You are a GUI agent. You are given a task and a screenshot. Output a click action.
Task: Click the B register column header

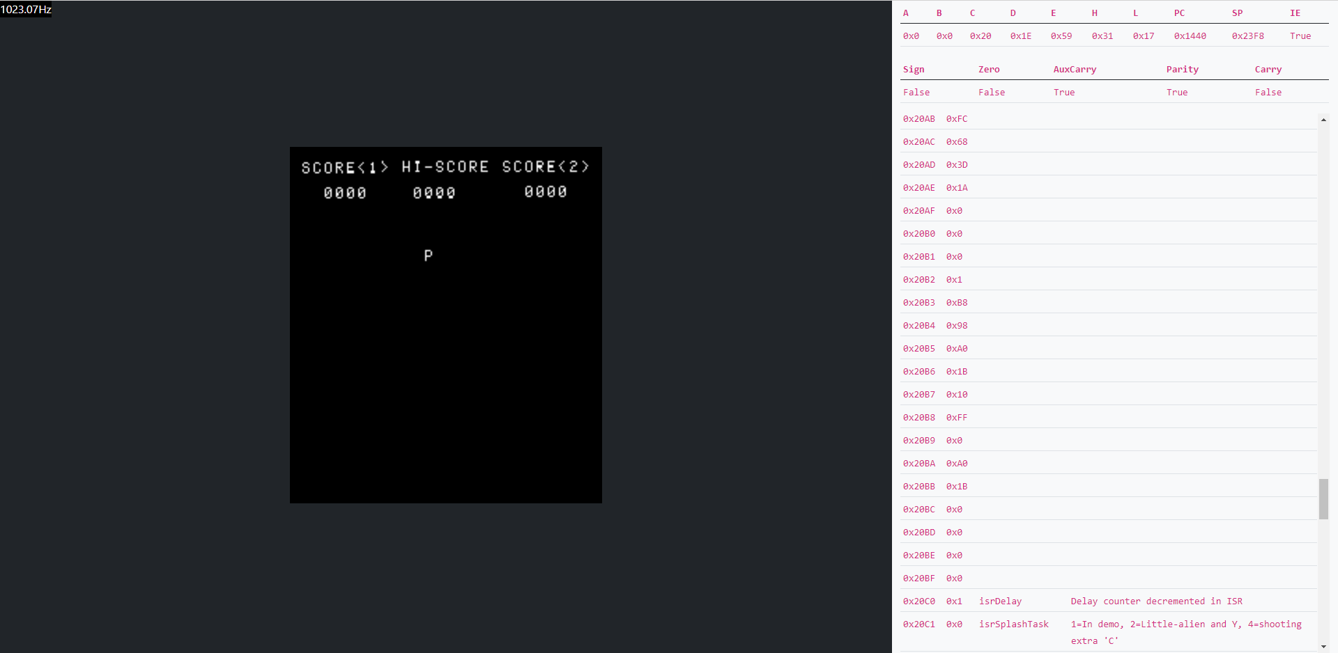click(x=939, y=13)
